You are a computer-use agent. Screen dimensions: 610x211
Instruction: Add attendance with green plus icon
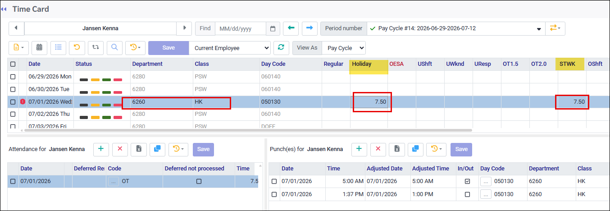click(x=101, y=149)
